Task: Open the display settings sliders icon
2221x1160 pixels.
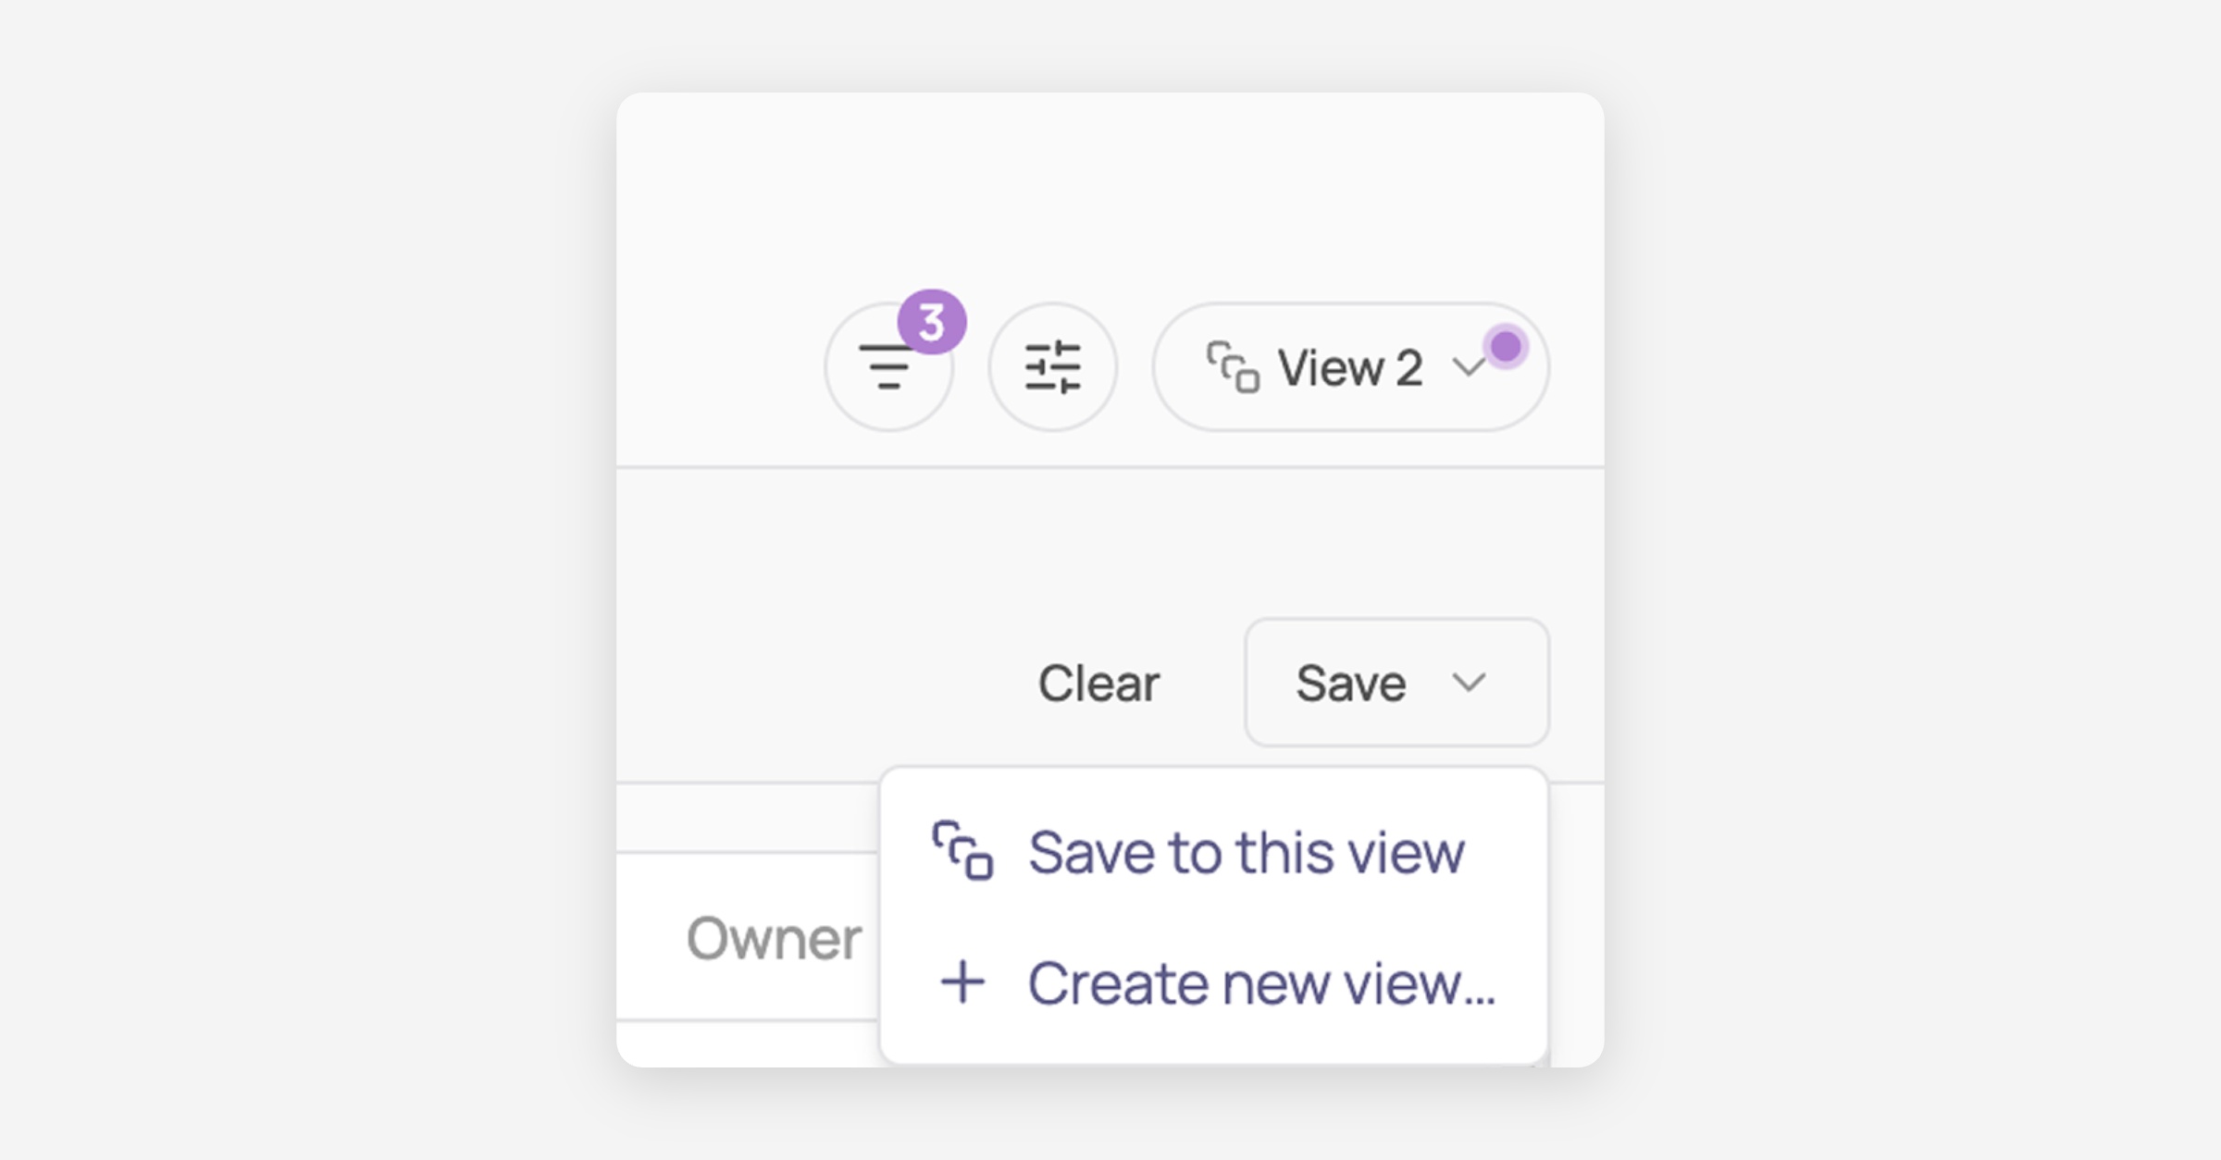Action: pos(1052,367)
